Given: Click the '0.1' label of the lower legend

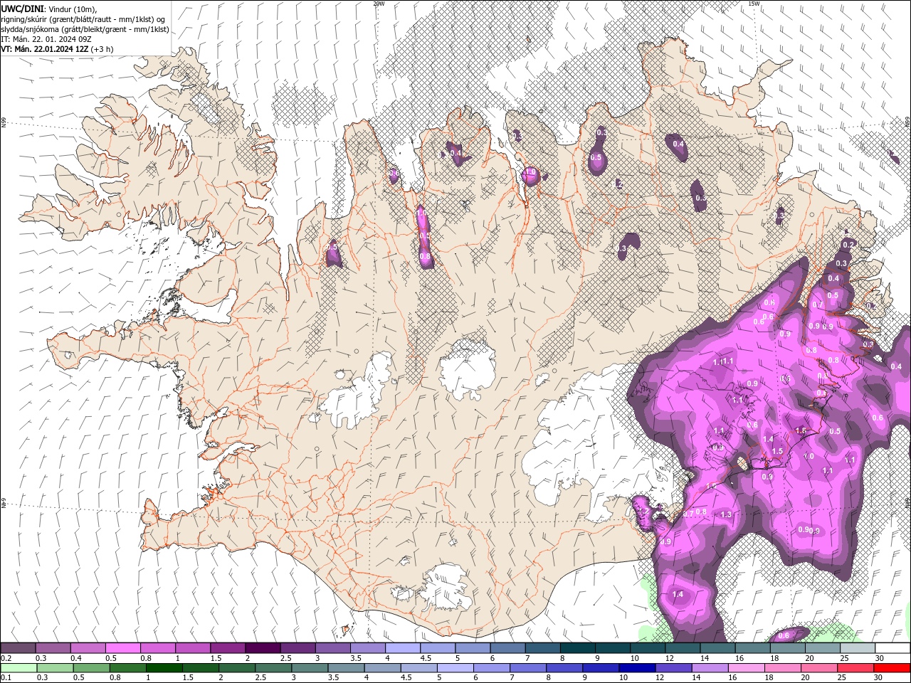Looking at the screenshot, I should pos(6,678).
